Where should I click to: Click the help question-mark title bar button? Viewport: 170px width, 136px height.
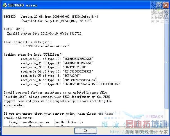tap(159, 5)
